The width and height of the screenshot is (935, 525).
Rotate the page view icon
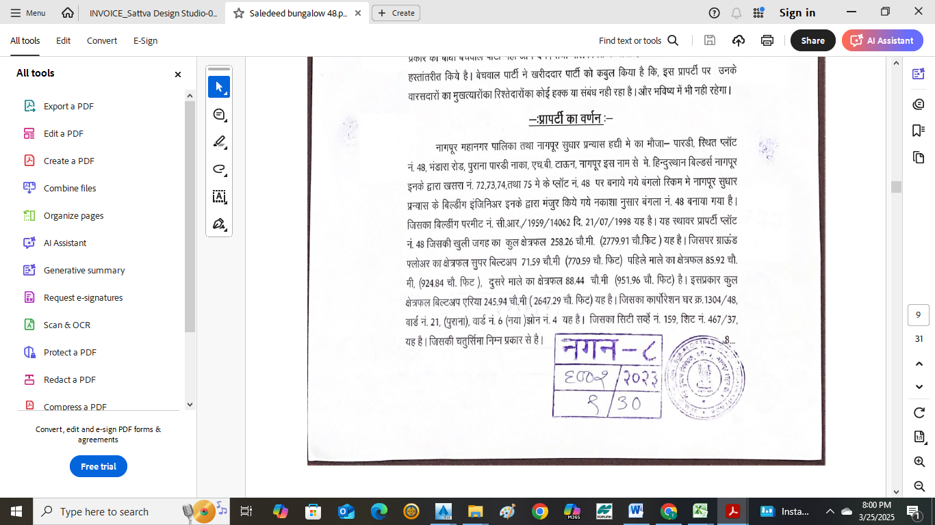click(x=919, y=413)
